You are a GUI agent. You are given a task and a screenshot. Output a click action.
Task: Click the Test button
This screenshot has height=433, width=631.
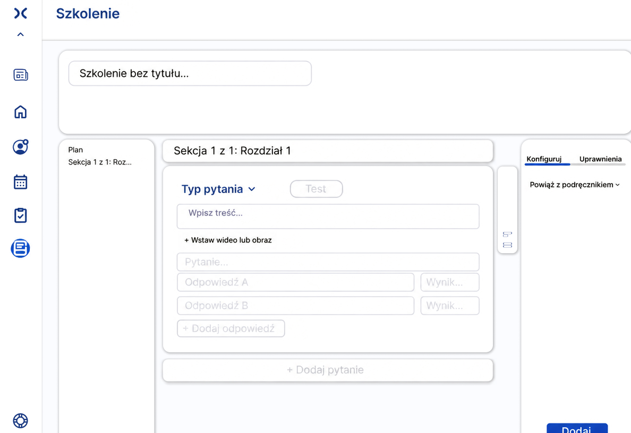coord(317,189)
